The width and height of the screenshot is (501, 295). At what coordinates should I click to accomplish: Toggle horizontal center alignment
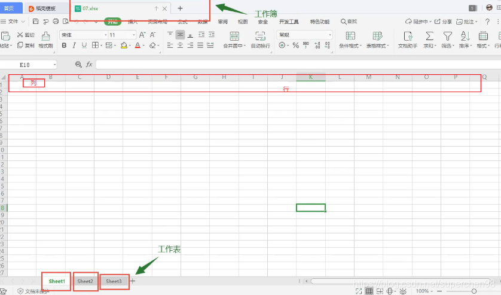pos(180,45)
